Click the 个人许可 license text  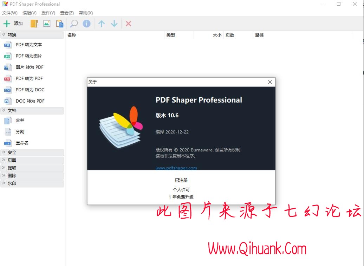[181, 190]
